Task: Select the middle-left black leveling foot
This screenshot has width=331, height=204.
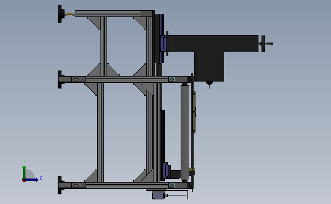Action: tap(60, 80)
